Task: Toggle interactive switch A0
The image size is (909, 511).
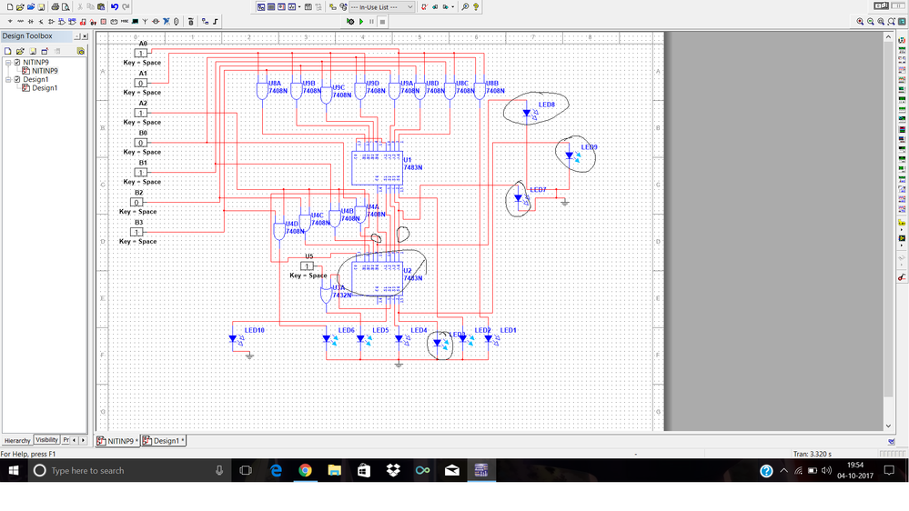Action: pyautogui.click(x=140, y=54)
